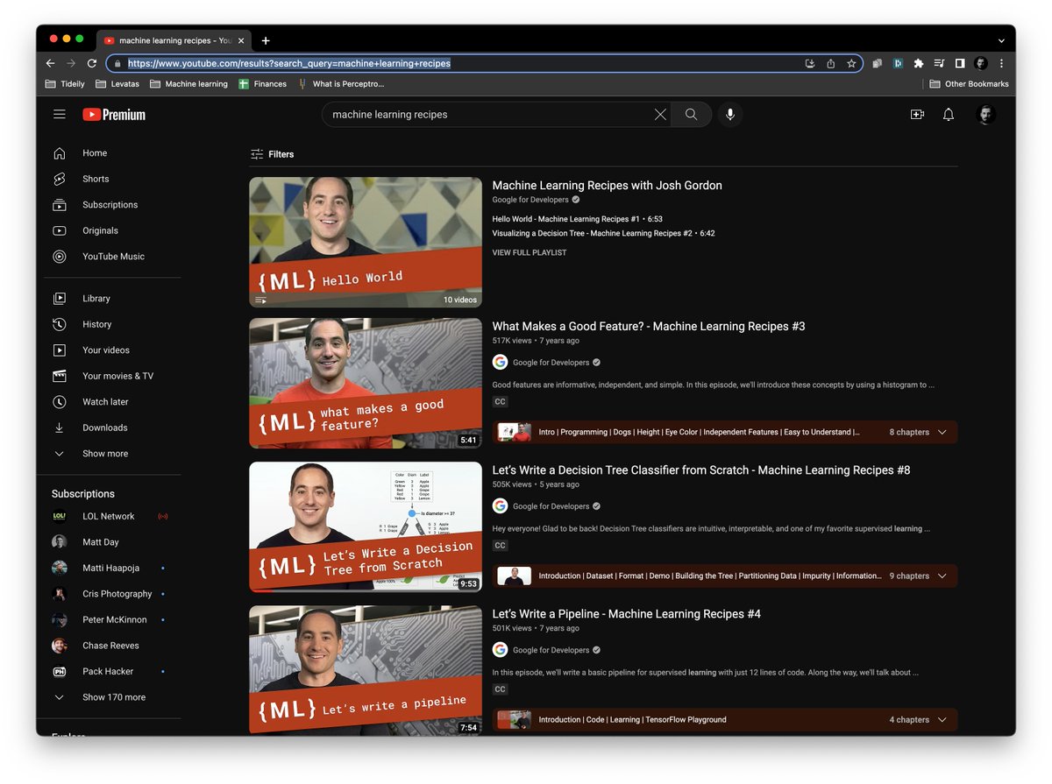
Task: Open the Filters button
Action: [x=272, y=154]
